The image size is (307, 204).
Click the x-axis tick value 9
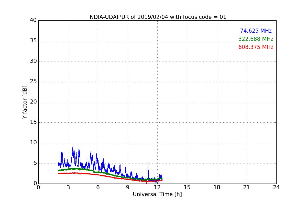127,187
